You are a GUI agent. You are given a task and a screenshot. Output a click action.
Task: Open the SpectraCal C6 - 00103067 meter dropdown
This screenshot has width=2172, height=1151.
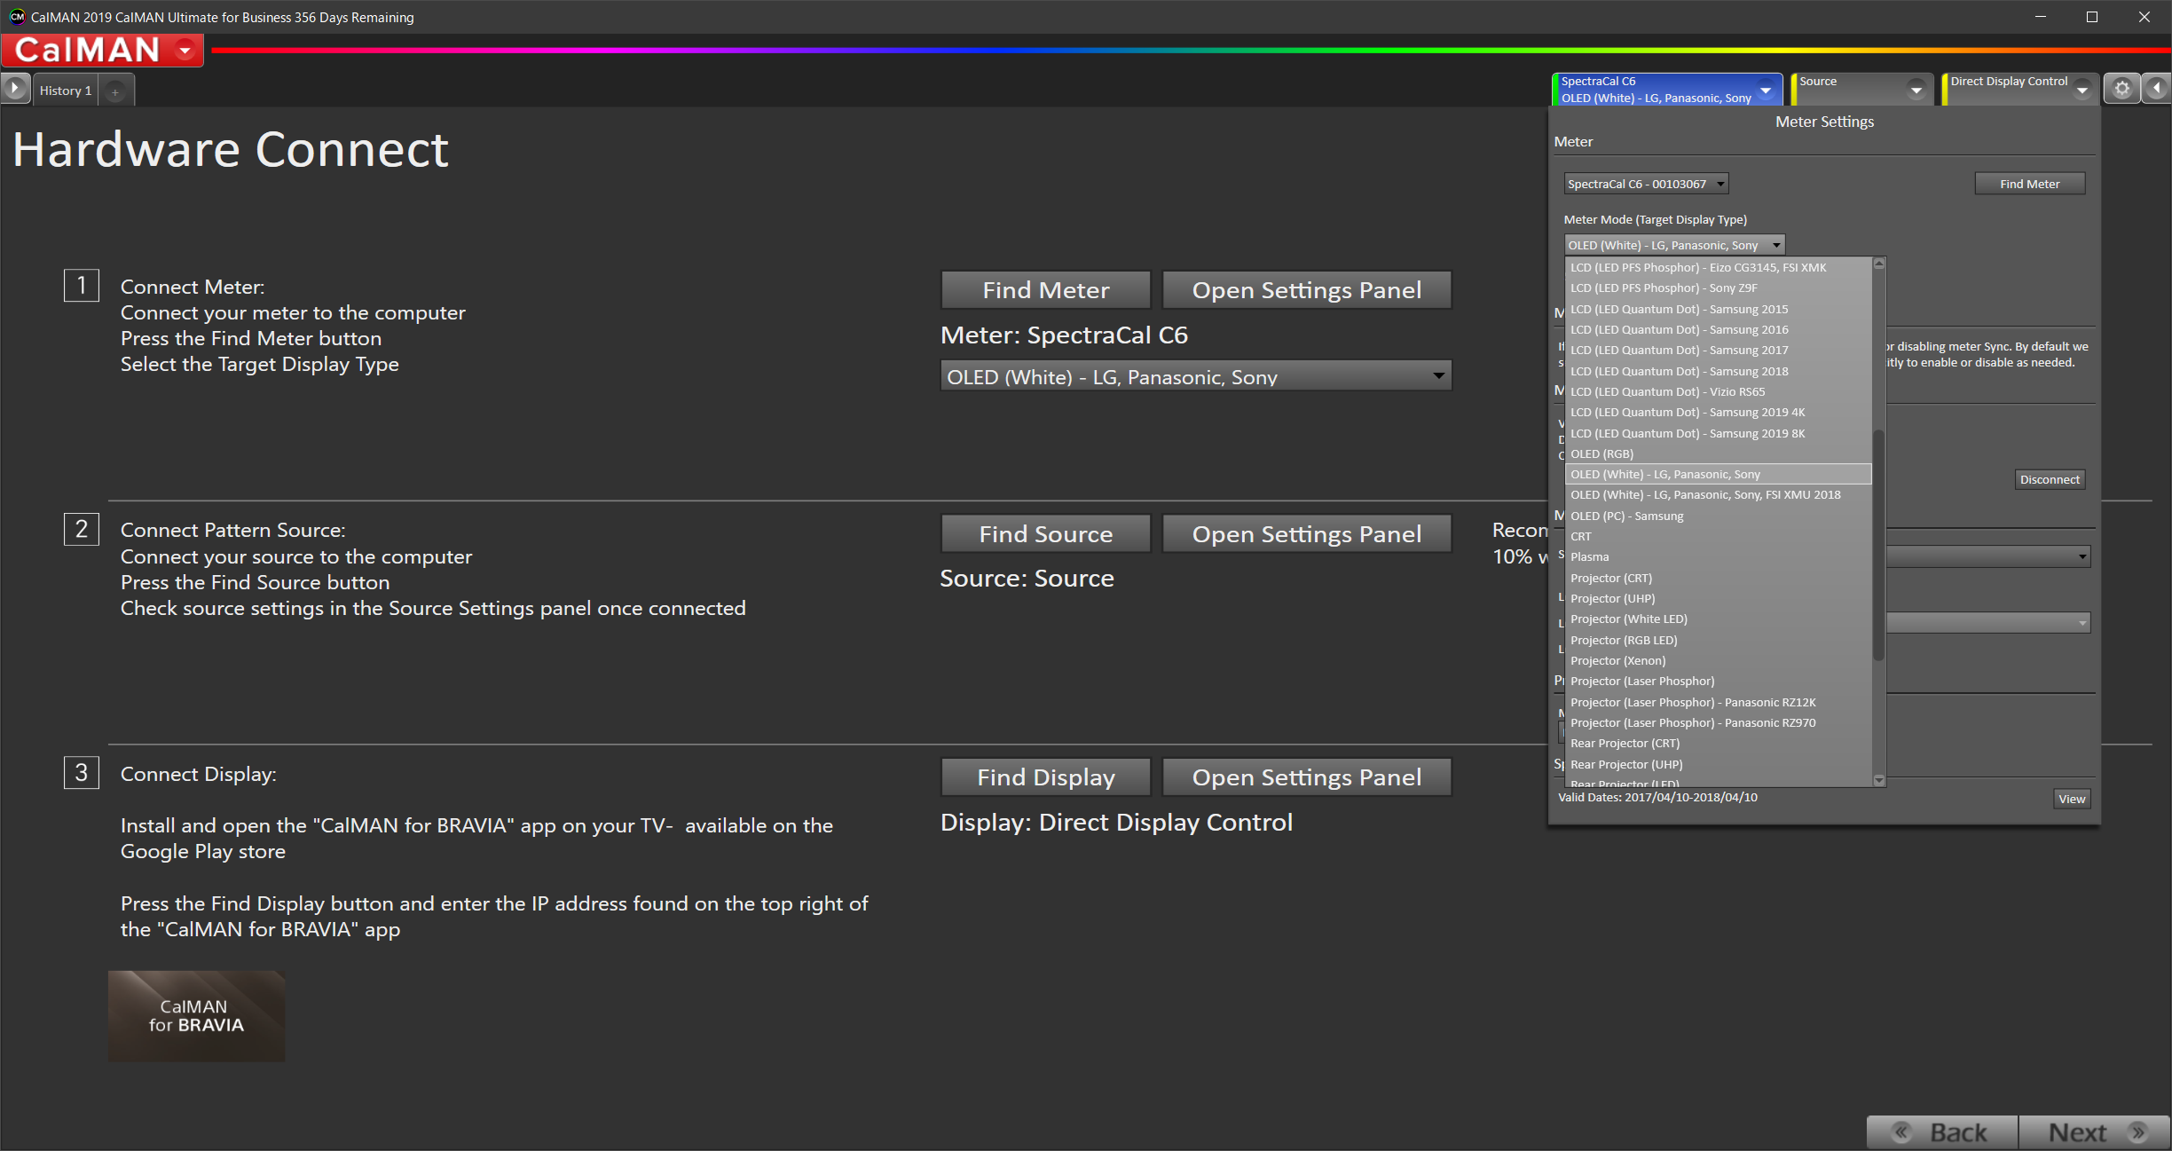pos(1646,184)
